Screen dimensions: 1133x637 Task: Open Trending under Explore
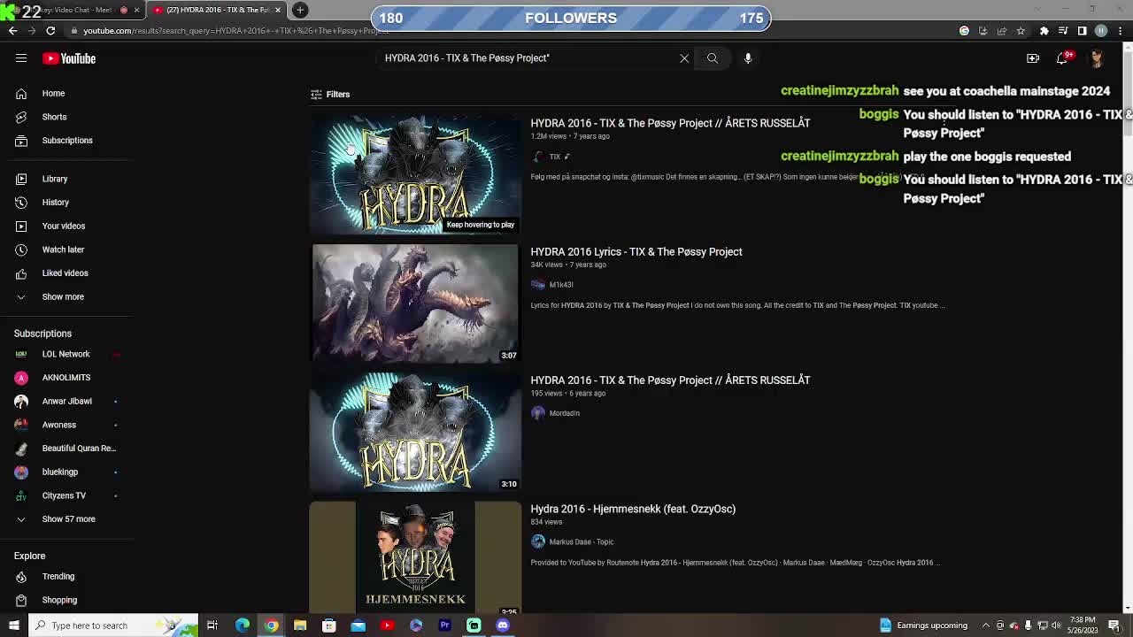click(58, 576)
